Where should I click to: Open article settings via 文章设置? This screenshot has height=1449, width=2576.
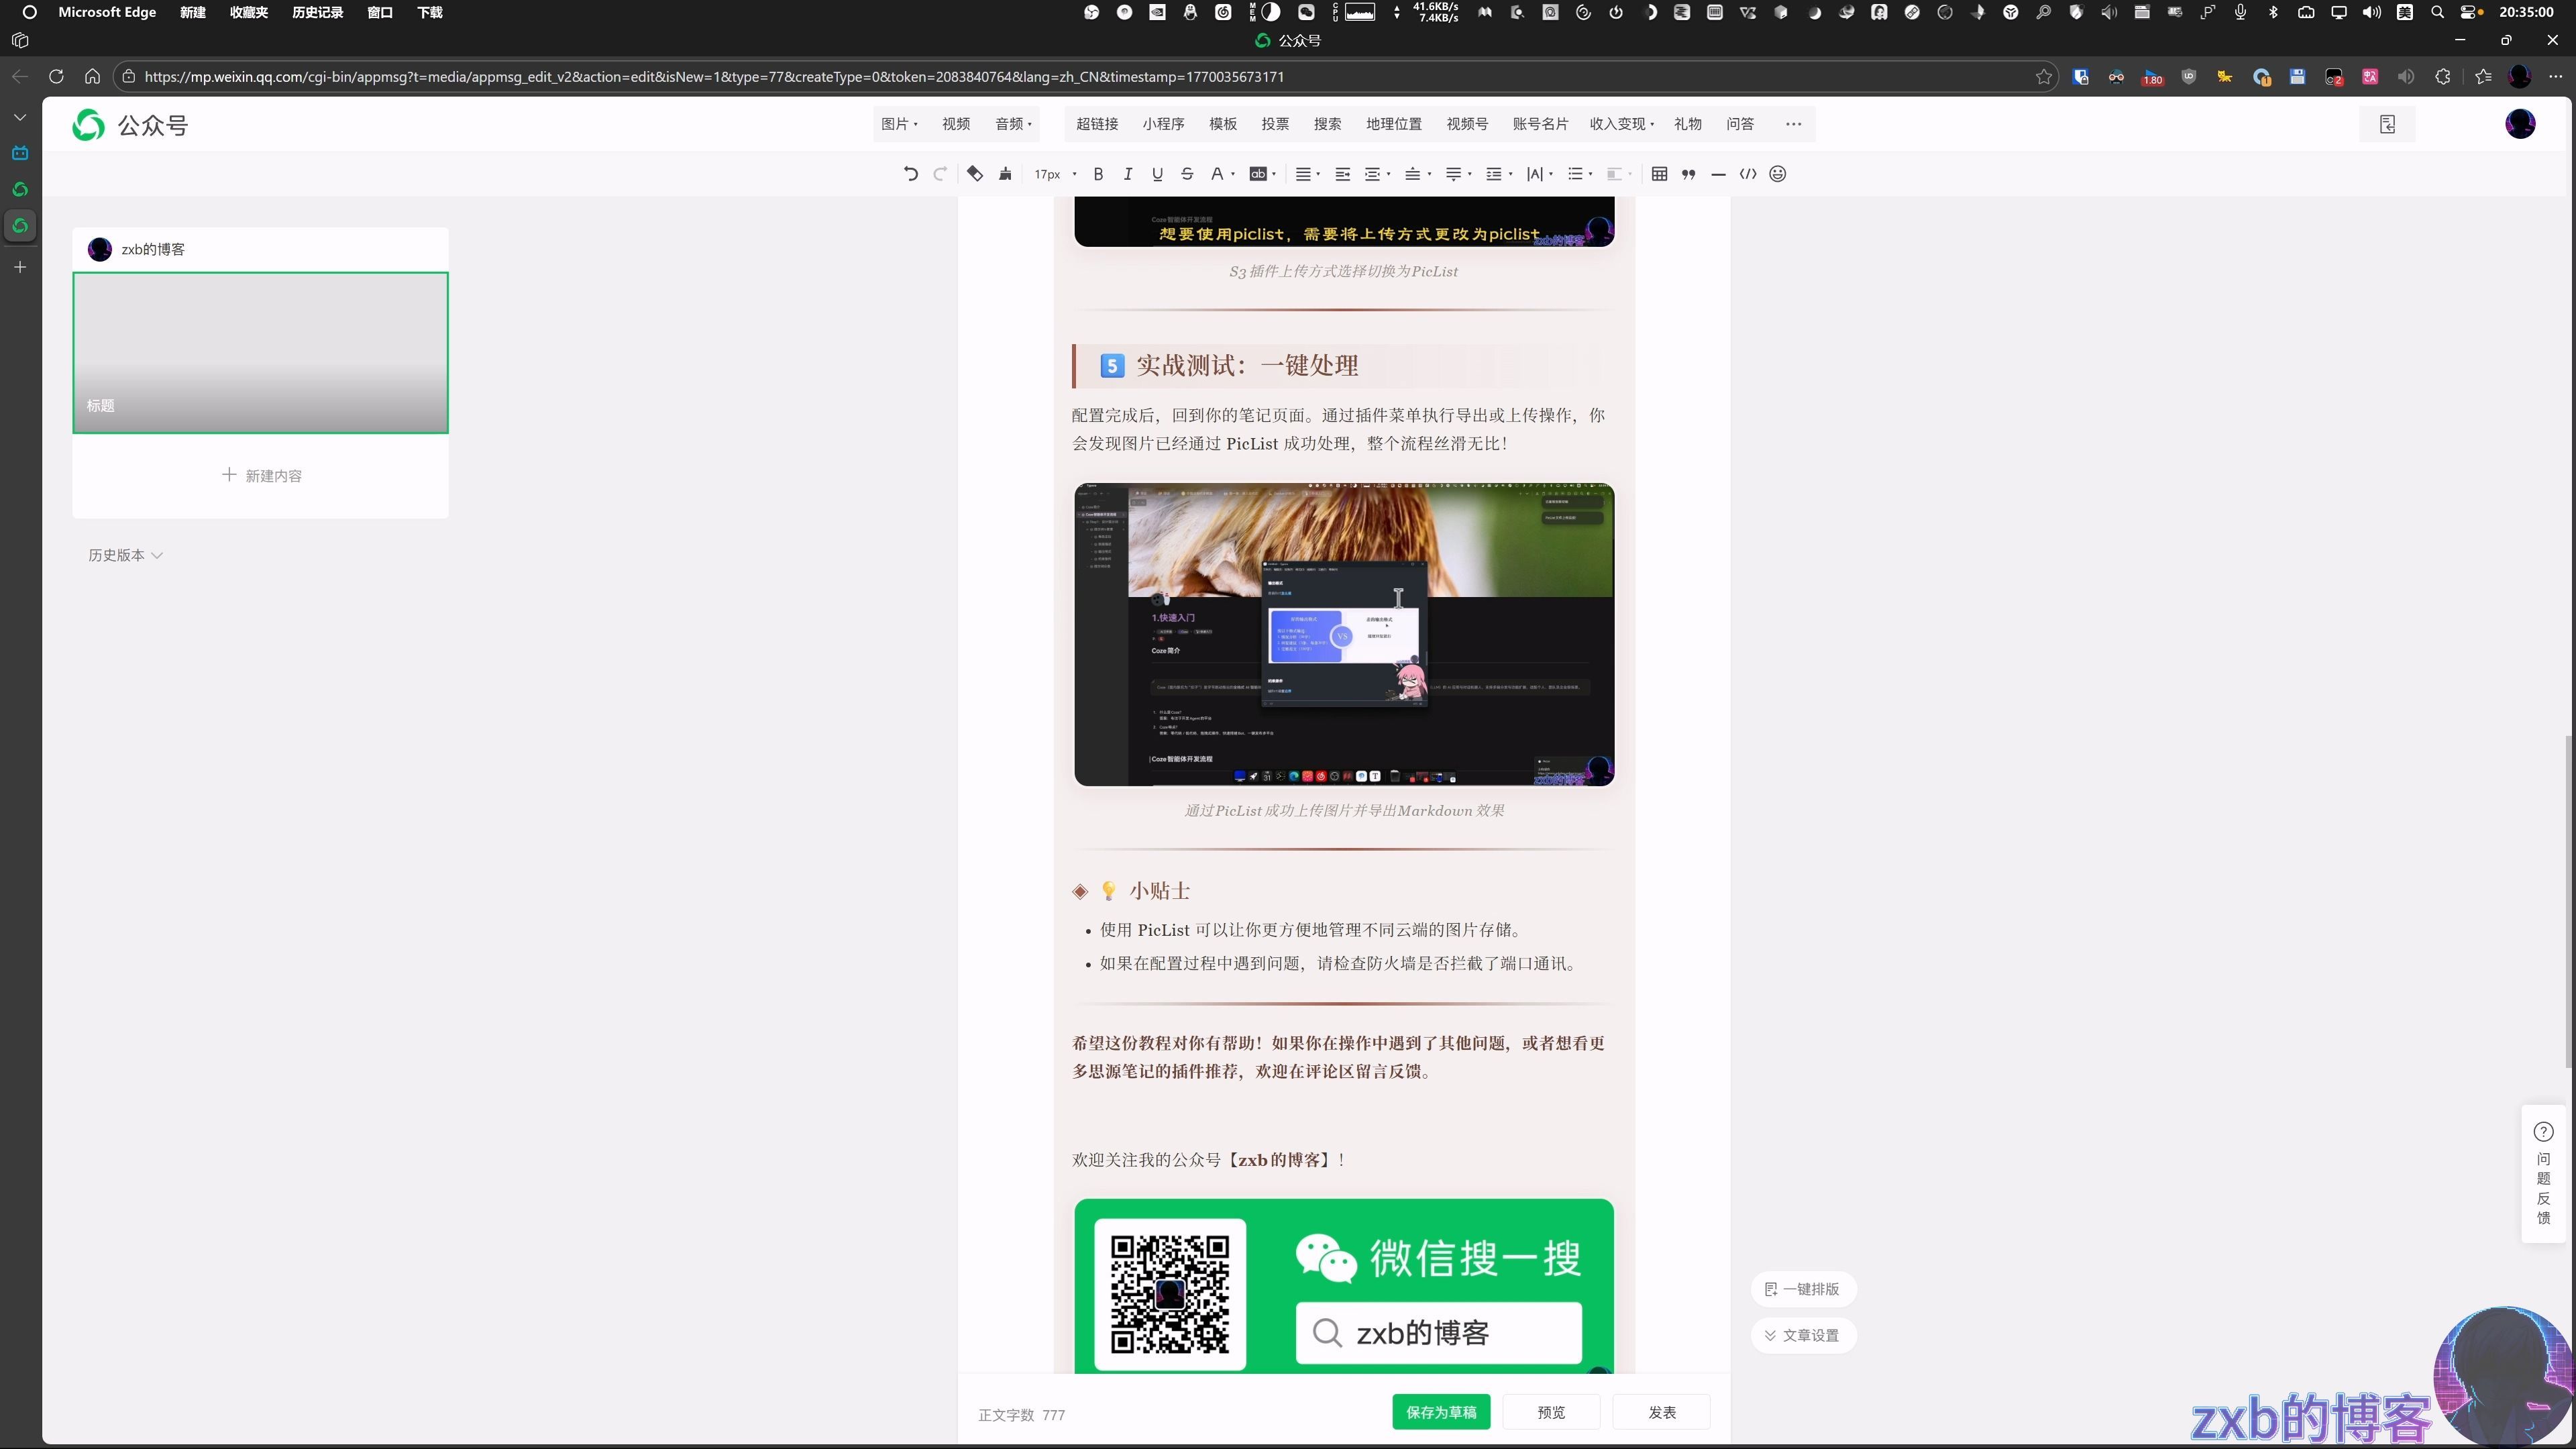point(1804,1335)
